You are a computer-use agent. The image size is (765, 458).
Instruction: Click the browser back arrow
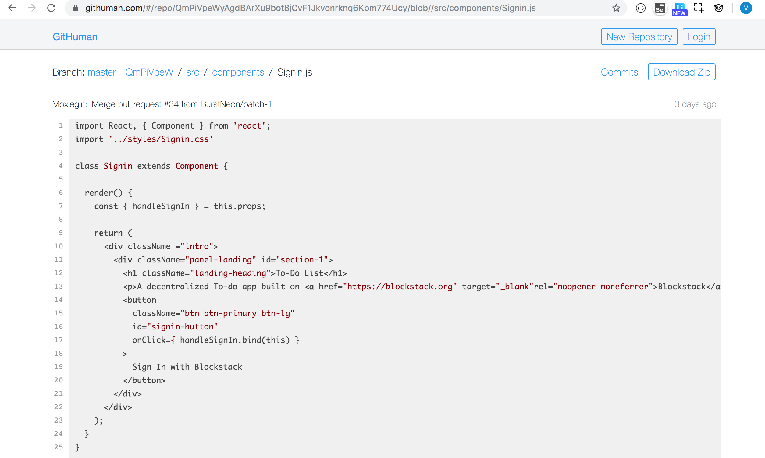12,8
